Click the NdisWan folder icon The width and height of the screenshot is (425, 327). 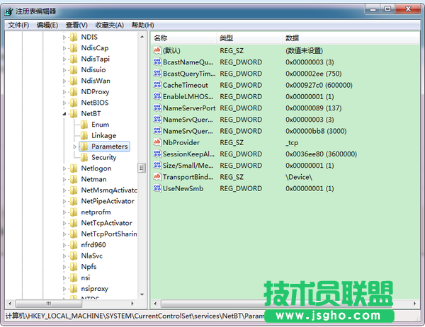click(x=74, y=81)
